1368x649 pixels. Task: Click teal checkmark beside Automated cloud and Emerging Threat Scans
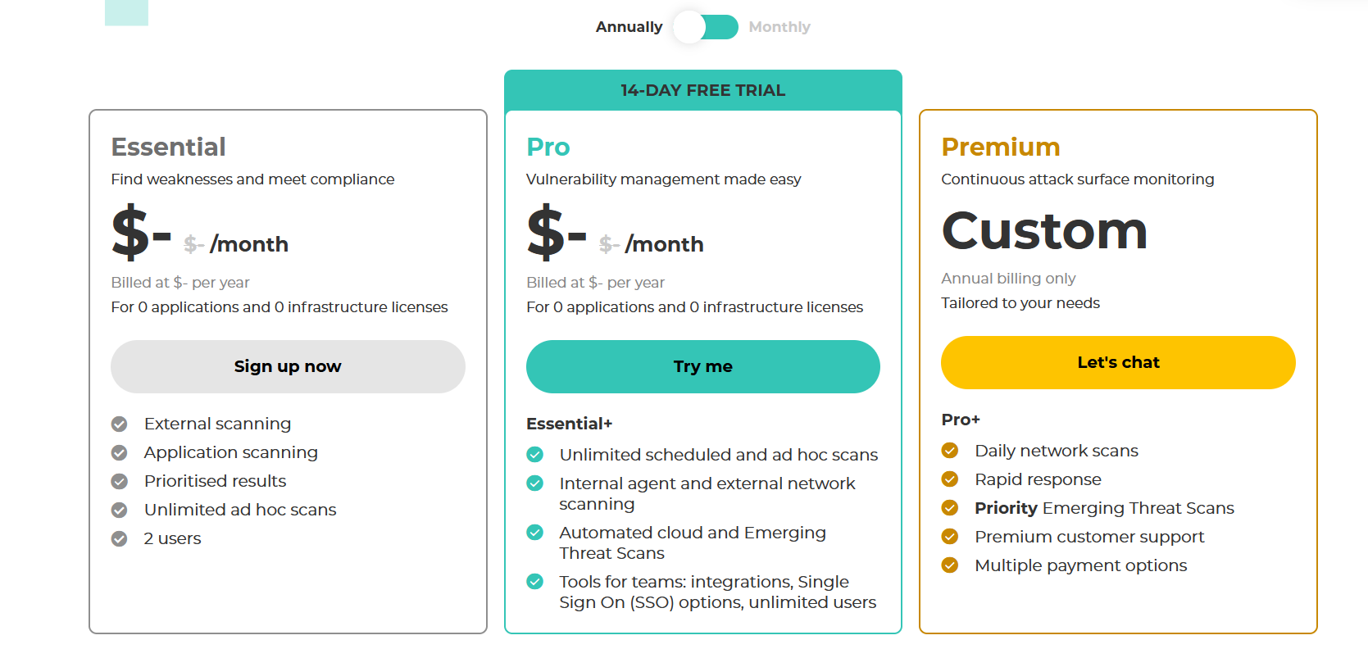pos(535,533)
